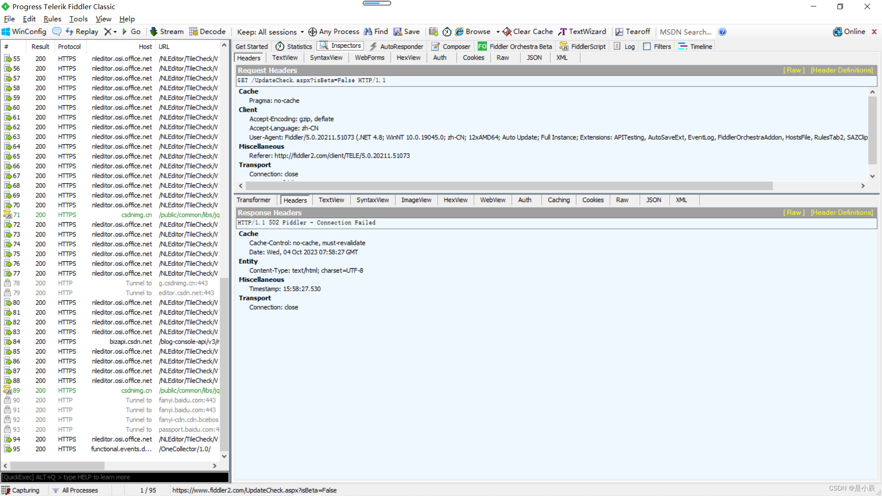The width and height of the screenshot is (882, 496).
Task: Switch to AutoResponder tab
Action: click(396, 46)
